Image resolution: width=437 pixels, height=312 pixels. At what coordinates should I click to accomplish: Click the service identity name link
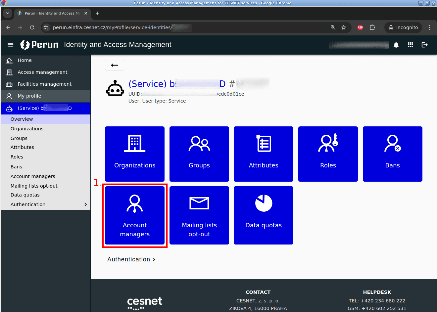(177, 84)
